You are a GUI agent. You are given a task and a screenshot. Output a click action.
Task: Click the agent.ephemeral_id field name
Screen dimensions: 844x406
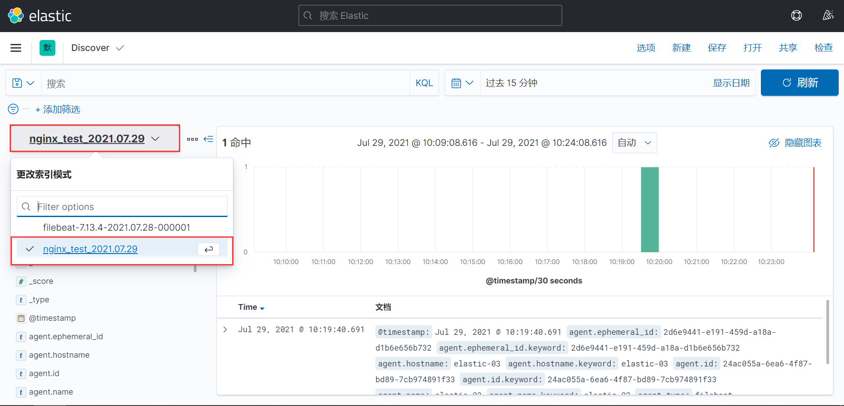66,337
